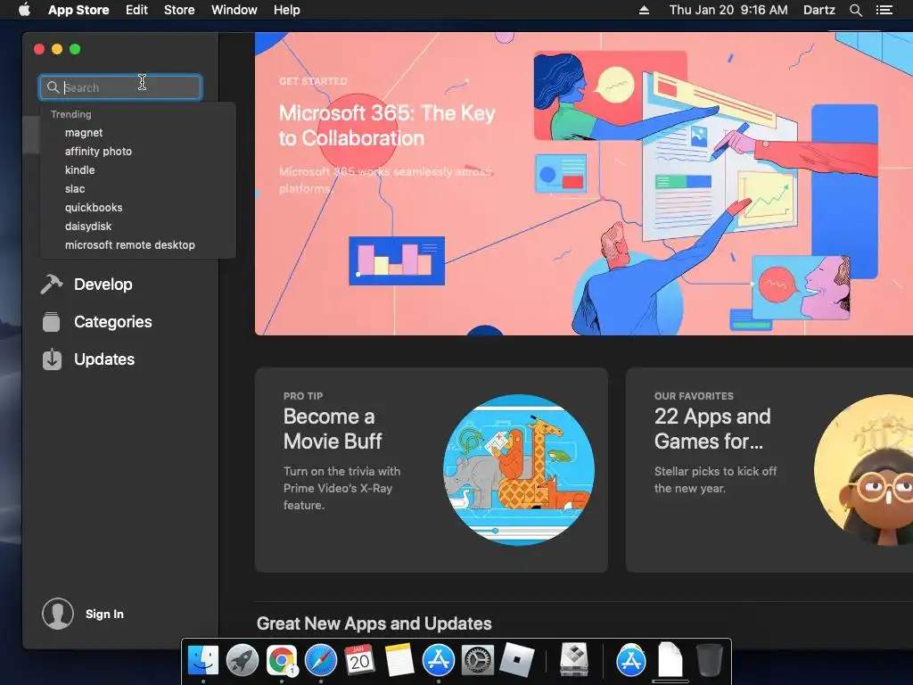The height and width of the screenshot is (685, 913).
Task: Close the App Store window red button
Action: pos(39,49)
